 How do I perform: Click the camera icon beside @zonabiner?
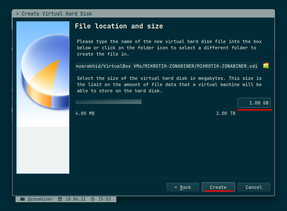[x=23, y=199]
